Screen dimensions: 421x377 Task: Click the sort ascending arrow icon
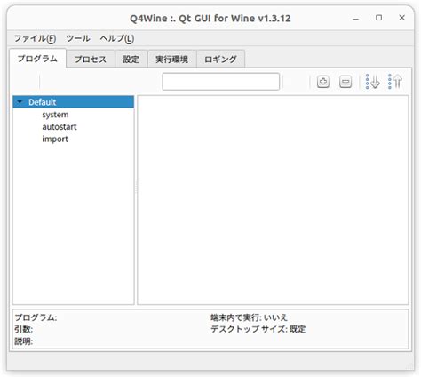pyautogui.click(x=395, y=82)
